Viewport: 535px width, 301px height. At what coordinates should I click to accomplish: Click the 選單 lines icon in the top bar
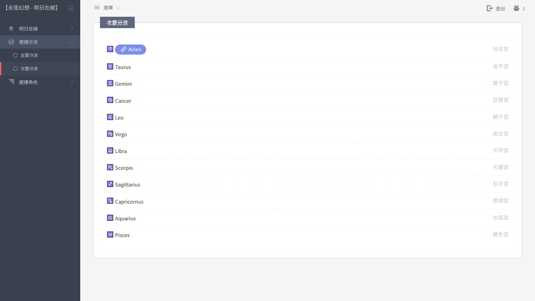[97, 8]
